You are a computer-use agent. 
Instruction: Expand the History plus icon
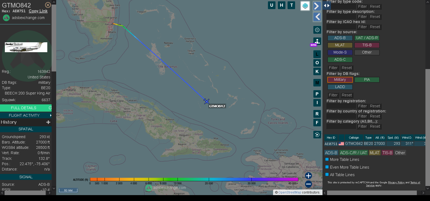[48, 122]
